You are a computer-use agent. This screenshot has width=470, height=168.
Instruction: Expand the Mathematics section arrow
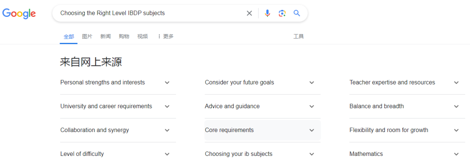456,154
